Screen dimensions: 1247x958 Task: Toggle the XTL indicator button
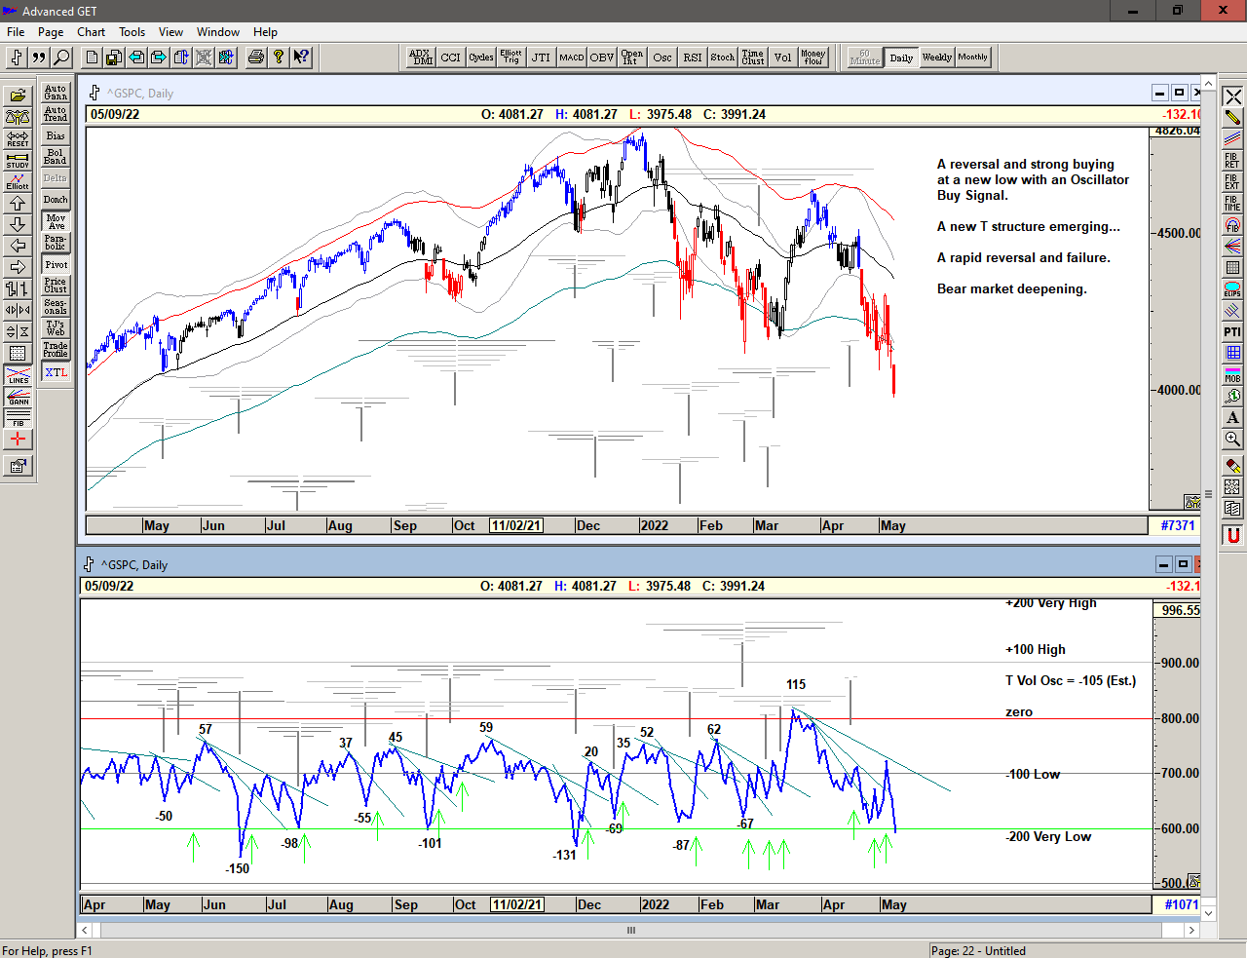(56, 372)
